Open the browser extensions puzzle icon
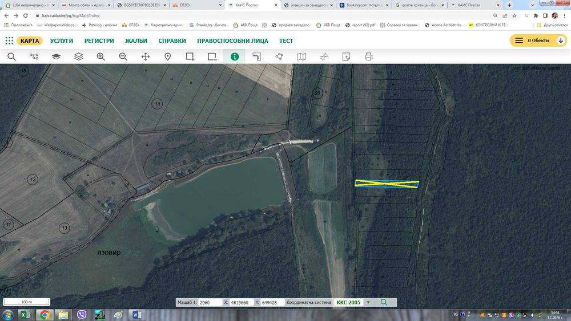The height and width of the screenshot is (321, 571). point(536,15)
